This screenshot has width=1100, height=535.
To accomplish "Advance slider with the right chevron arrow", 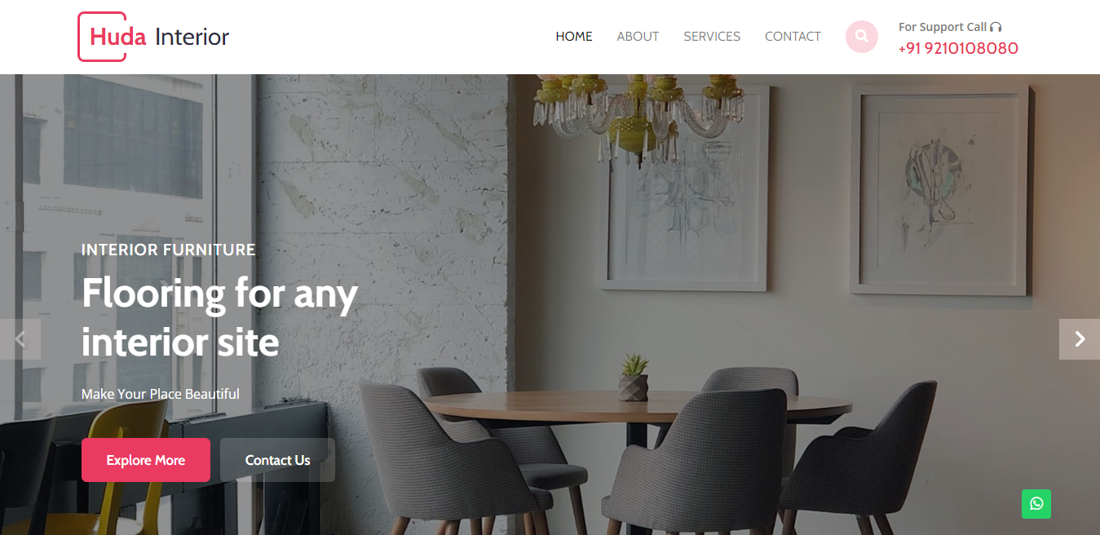I will pyautogui.click(x=1080, y=339).
